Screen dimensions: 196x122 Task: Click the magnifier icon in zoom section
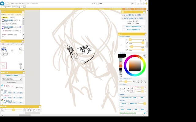click(x=145, y=81)
